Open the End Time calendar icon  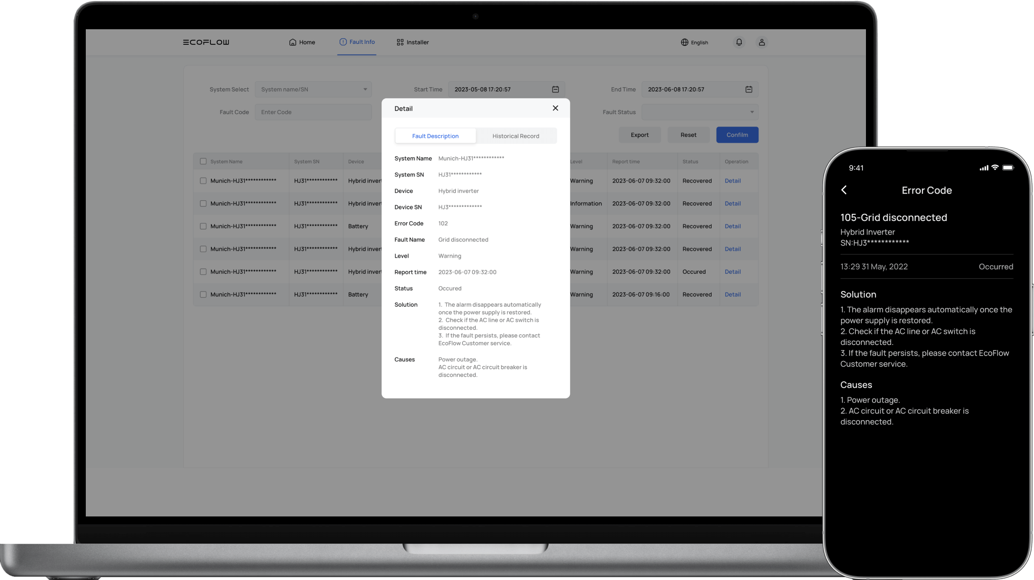pos(748,89)
